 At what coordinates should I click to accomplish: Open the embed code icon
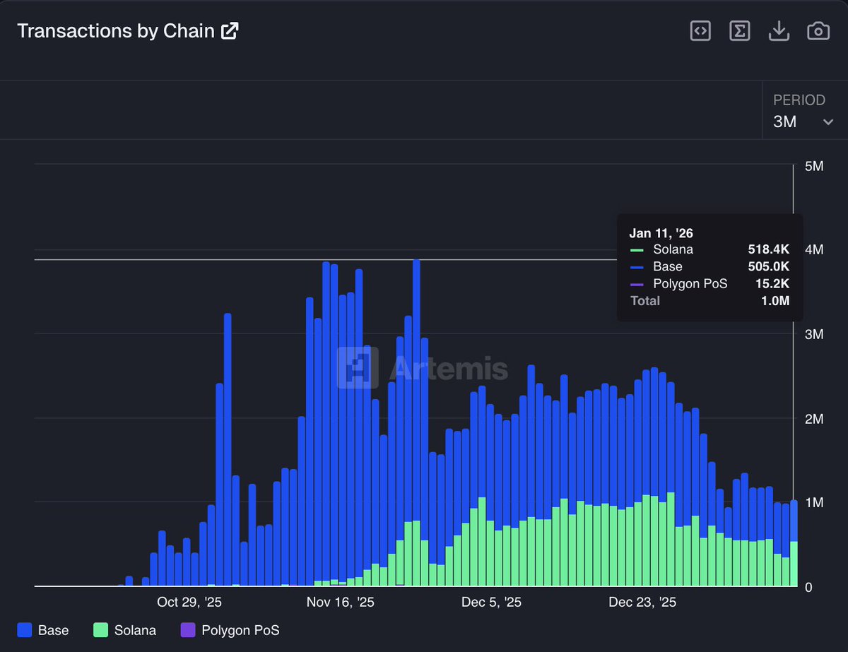(700, 31)
